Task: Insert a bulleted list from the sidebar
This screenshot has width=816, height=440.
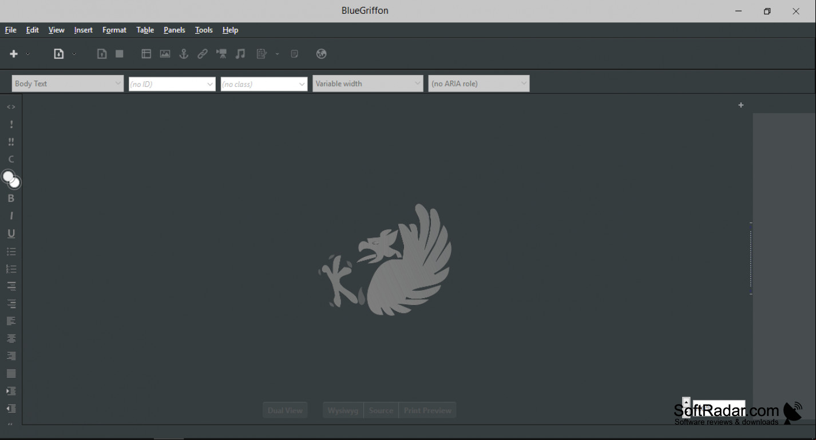Action: click(x=11, y=251)
